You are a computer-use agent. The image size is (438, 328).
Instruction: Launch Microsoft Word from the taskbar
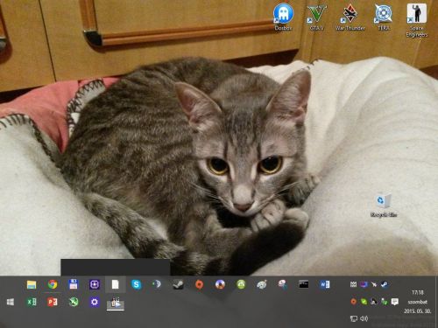click(325, 284)
